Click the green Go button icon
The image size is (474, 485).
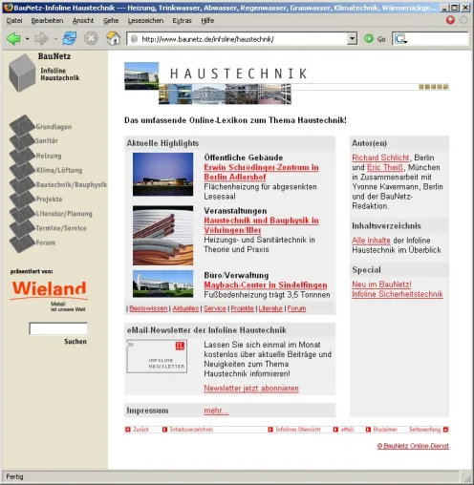369,39
